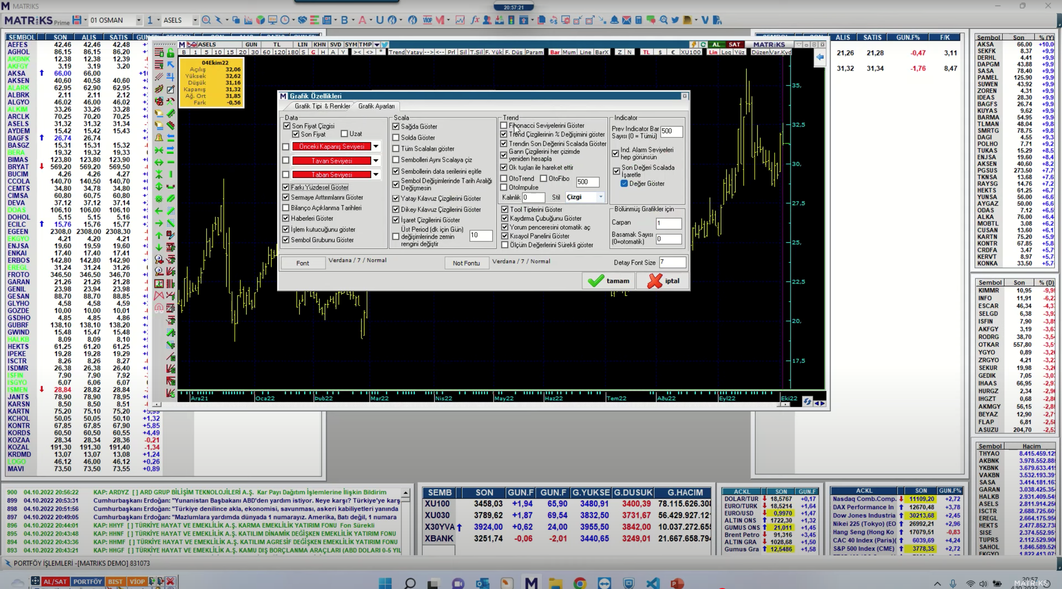Open the 01 OSMAN user dropdown
This screenshot has height=589, width=1062.
point(138,20)
